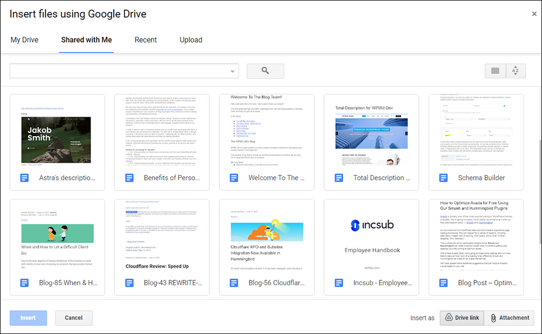Viewport: 542px width, 334px height.
Task: Select the Cloudflare APO and Subsites thumbnail
Action: coord(267,236)
